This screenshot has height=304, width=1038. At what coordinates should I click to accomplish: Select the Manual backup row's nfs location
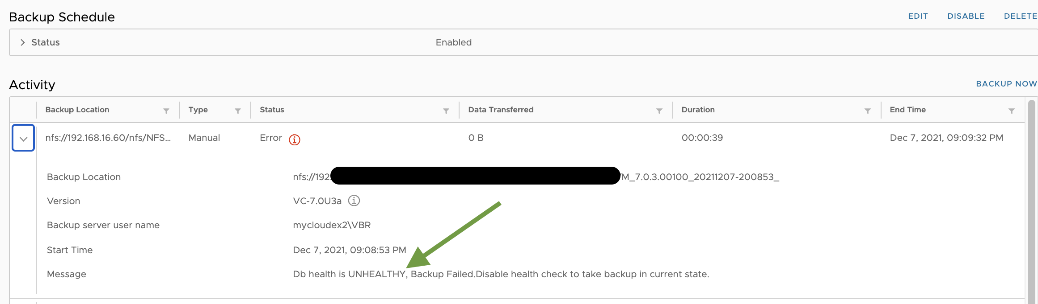click(108, 138)
